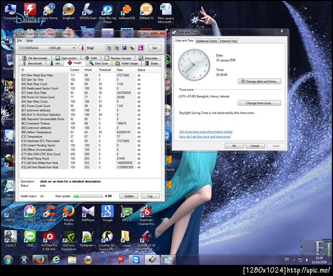This screenshot has height=276, width=333.
Task: Open the Nero Home desktop icon
Action: [x=49, y=12]
